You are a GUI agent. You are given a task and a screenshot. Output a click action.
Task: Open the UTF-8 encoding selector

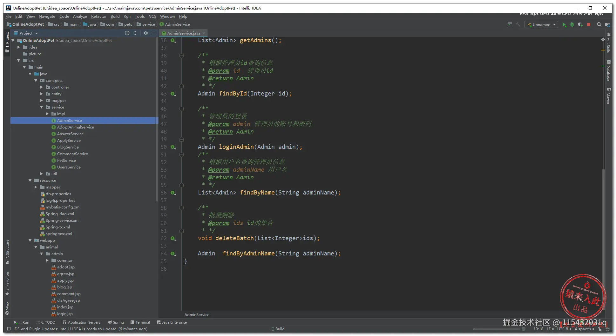[564, 329]
